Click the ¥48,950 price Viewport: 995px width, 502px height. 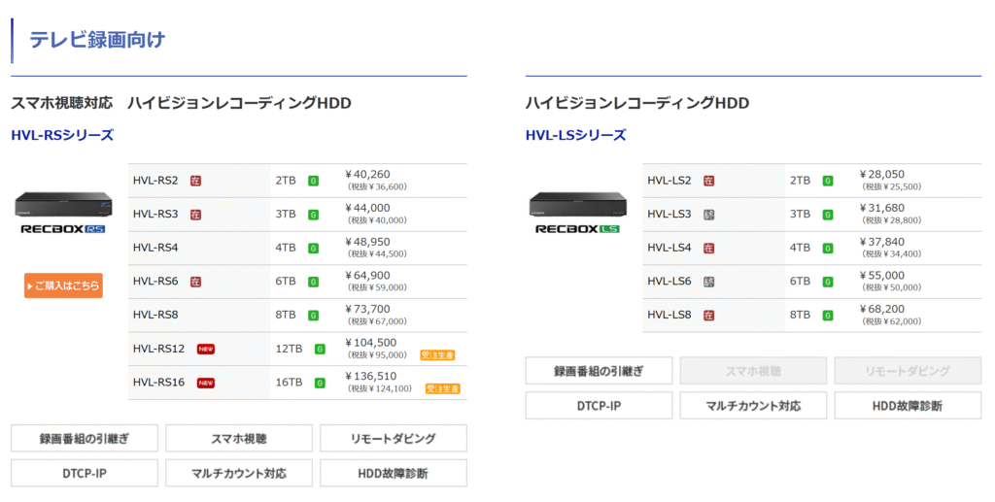(x=367, y=242)
